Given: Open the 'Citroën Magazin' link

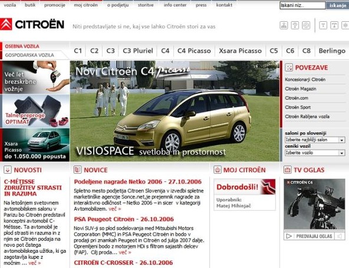Looking at the screenshot, I should point(301,89).
